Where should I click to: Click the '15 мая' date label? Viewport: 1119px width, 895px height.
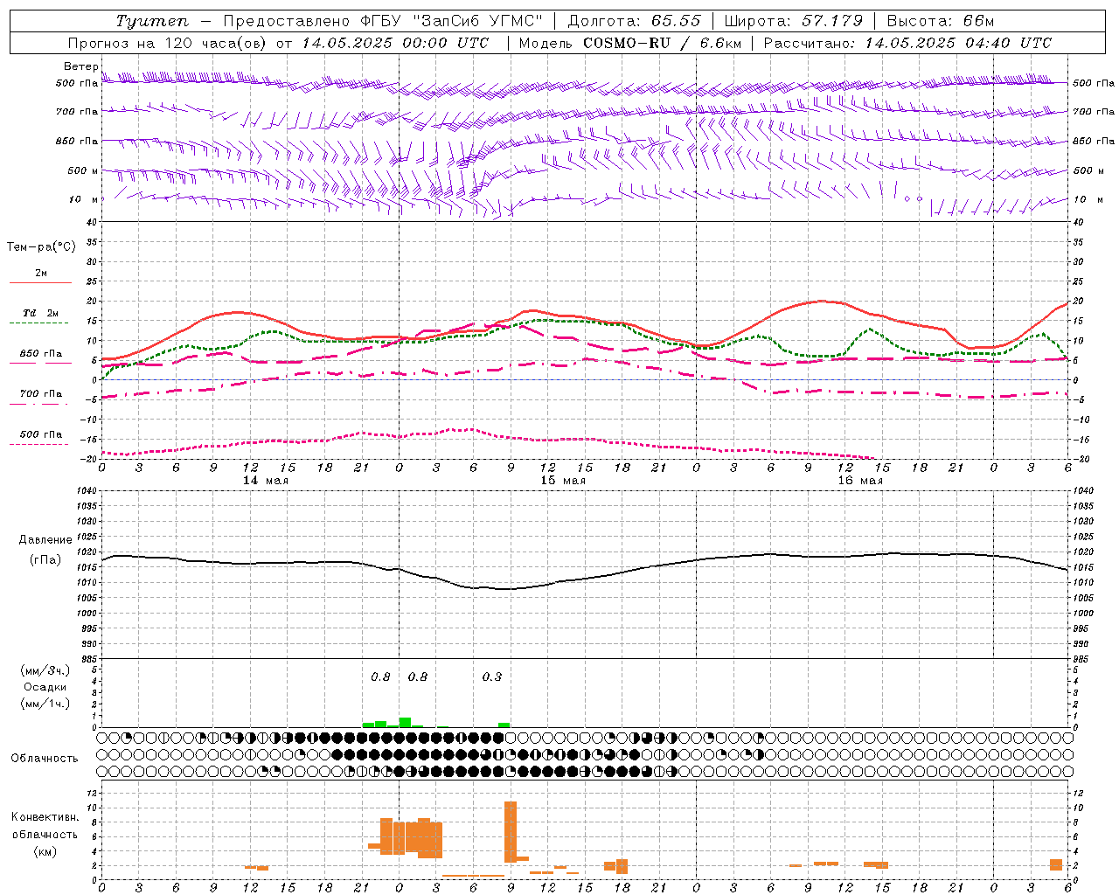pyautogui.click(x=562, y=481)
